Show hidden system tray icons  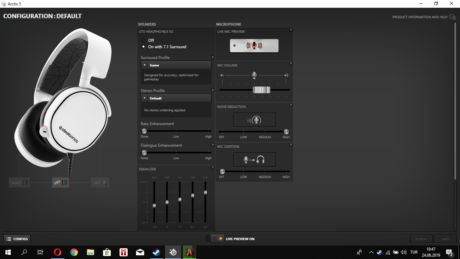[371, 252]
